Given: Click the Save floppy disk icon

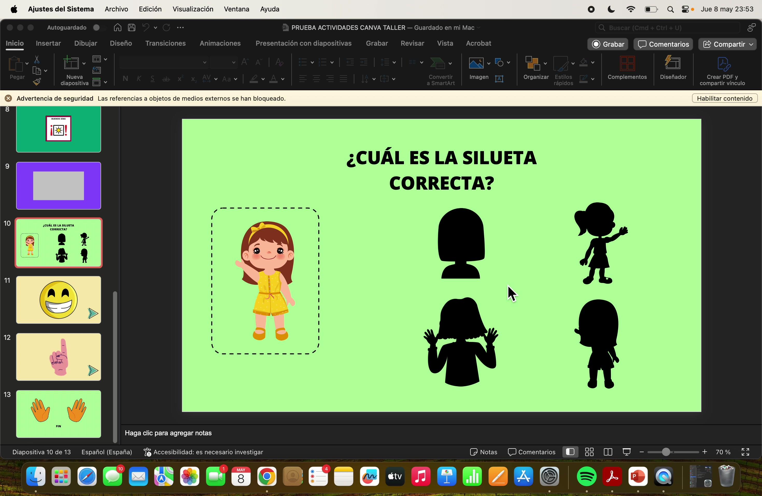Looking at the screenshot, I should coord(132,27).
